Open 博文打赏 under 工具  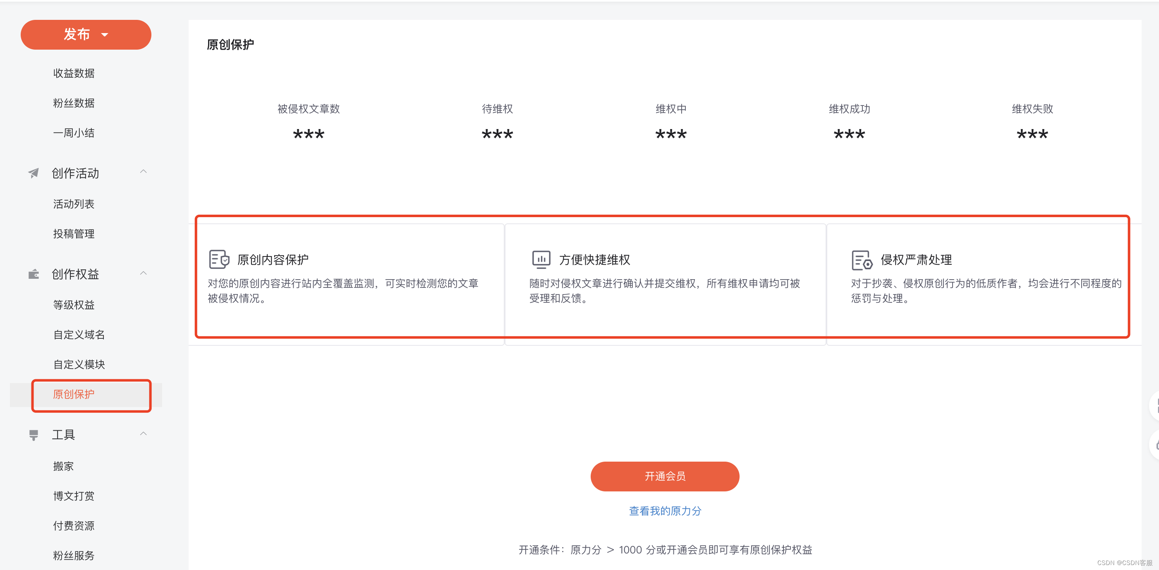tap(74, 496)
